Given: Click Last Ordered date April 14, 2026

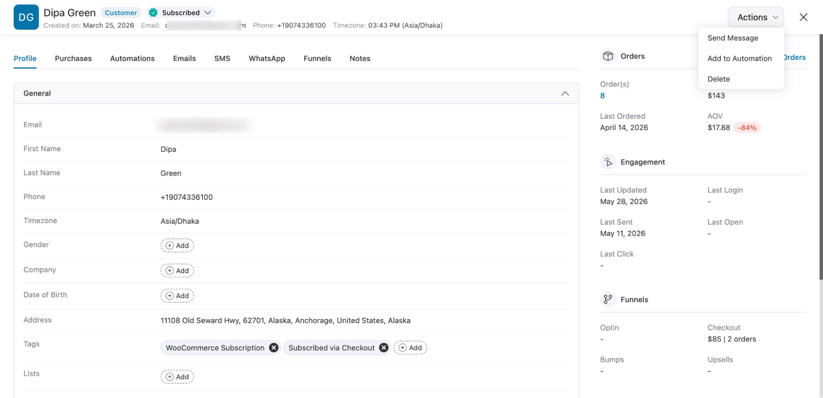Looking at the screenshot, I should click(624, 127).
